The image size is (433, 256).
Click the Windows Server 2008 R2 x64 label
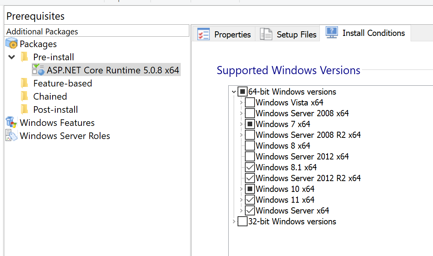click(x=308, y=135)
